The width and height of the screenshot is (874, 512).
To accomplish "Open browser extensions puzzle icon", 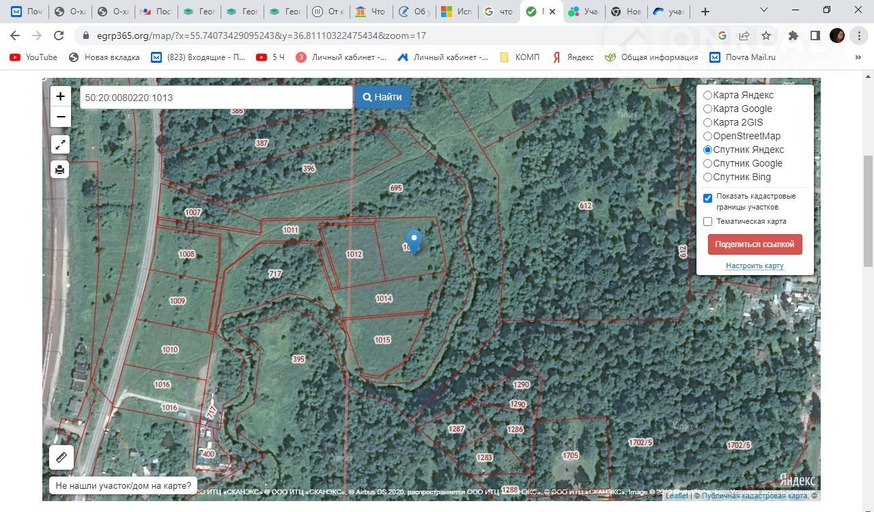I will click(793, 35).
